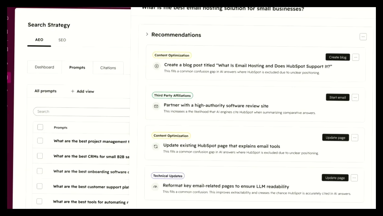Open prompt "What are the best customer support"
Screen dimensions: 383x216
tap(91, 187)
